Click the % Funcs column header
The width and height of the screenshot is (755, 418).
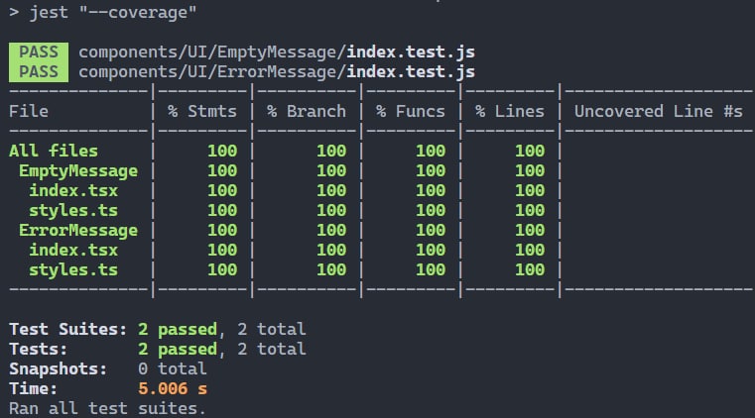(411, 112)
